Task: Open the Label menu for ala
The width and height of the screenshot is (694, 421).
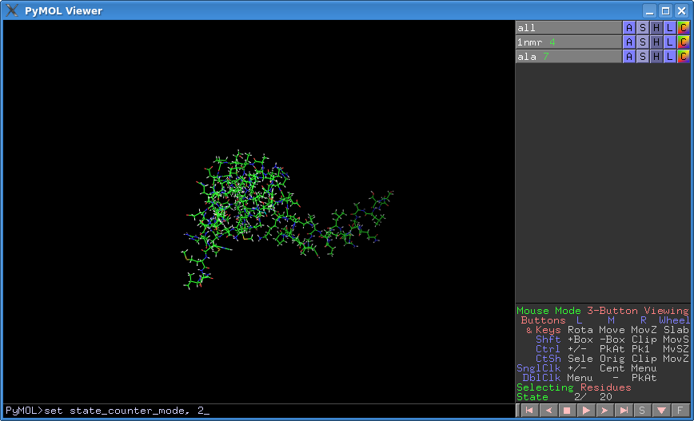Action: click(x=669, y=57)
